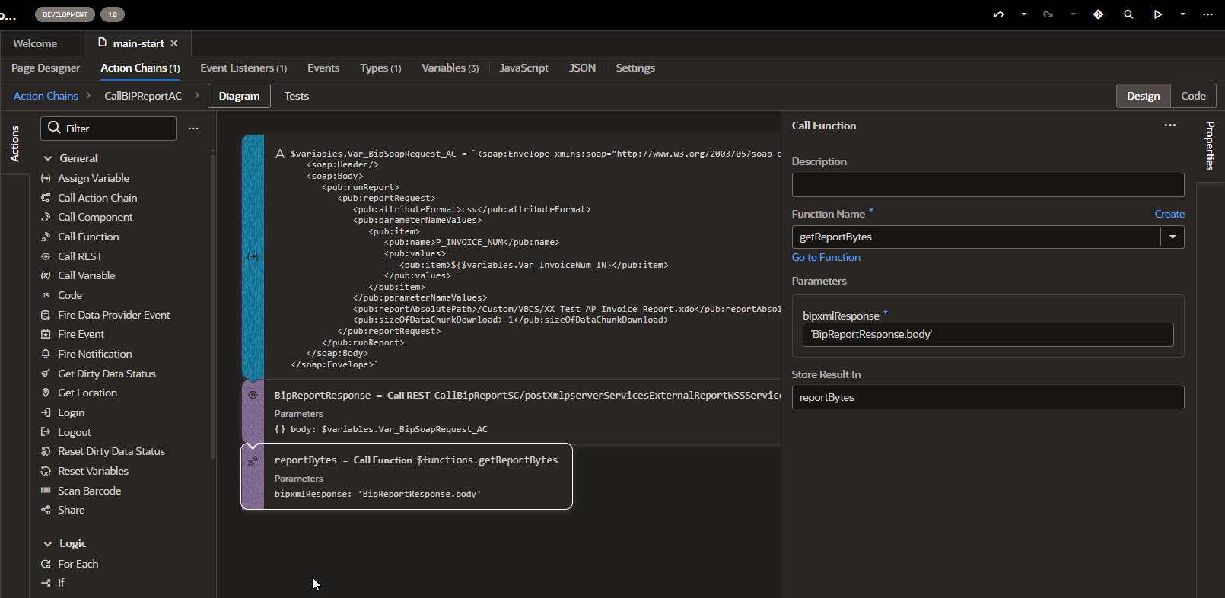This screenshot has height=598, width=1225.
Task: Click the Preview play icon
Action: [1157, 14]
